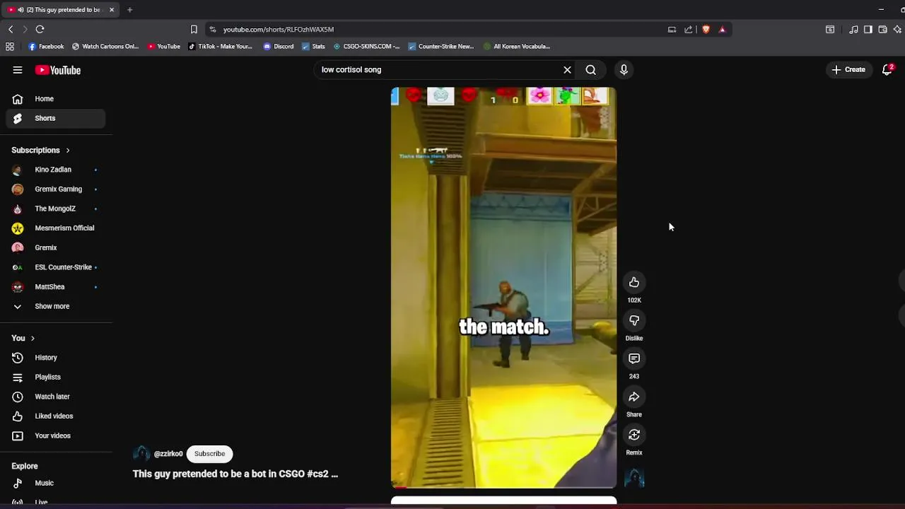The width and height of the screenshot is (905, 509).
Task: Dislike the short via thumbs down
Action: click(x=634, y=321)
